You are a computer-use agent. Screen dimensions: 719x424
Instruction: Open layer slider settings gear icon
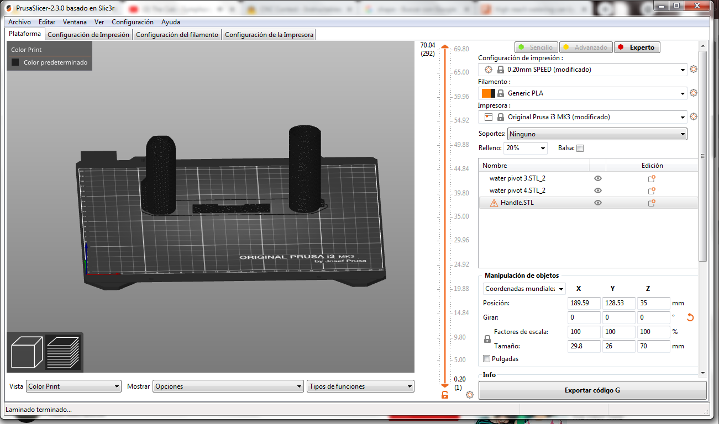pyautogui.click(x=470, y=395)
